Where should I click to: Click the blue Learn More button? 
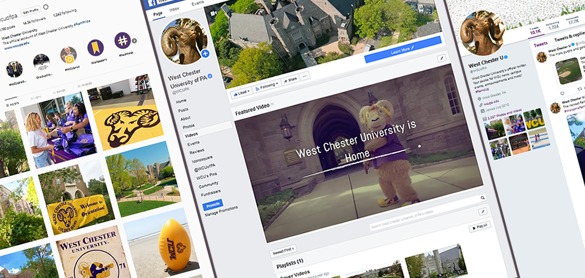(403, 49)
